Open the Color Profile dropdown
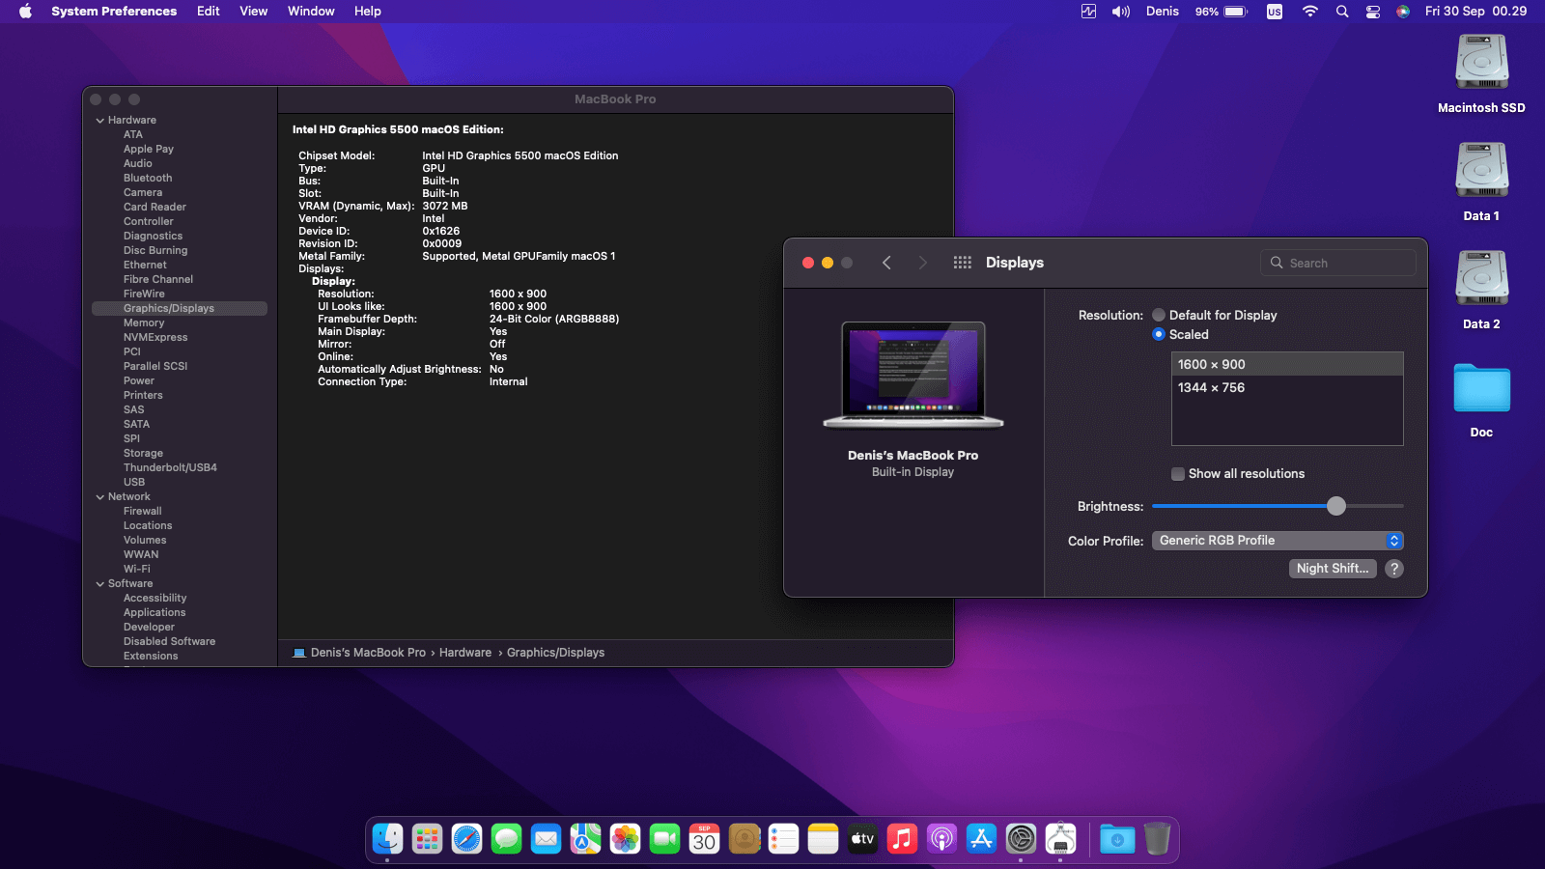The width and height of the screenshot is (1545, 869). [x=1278, y=541]
